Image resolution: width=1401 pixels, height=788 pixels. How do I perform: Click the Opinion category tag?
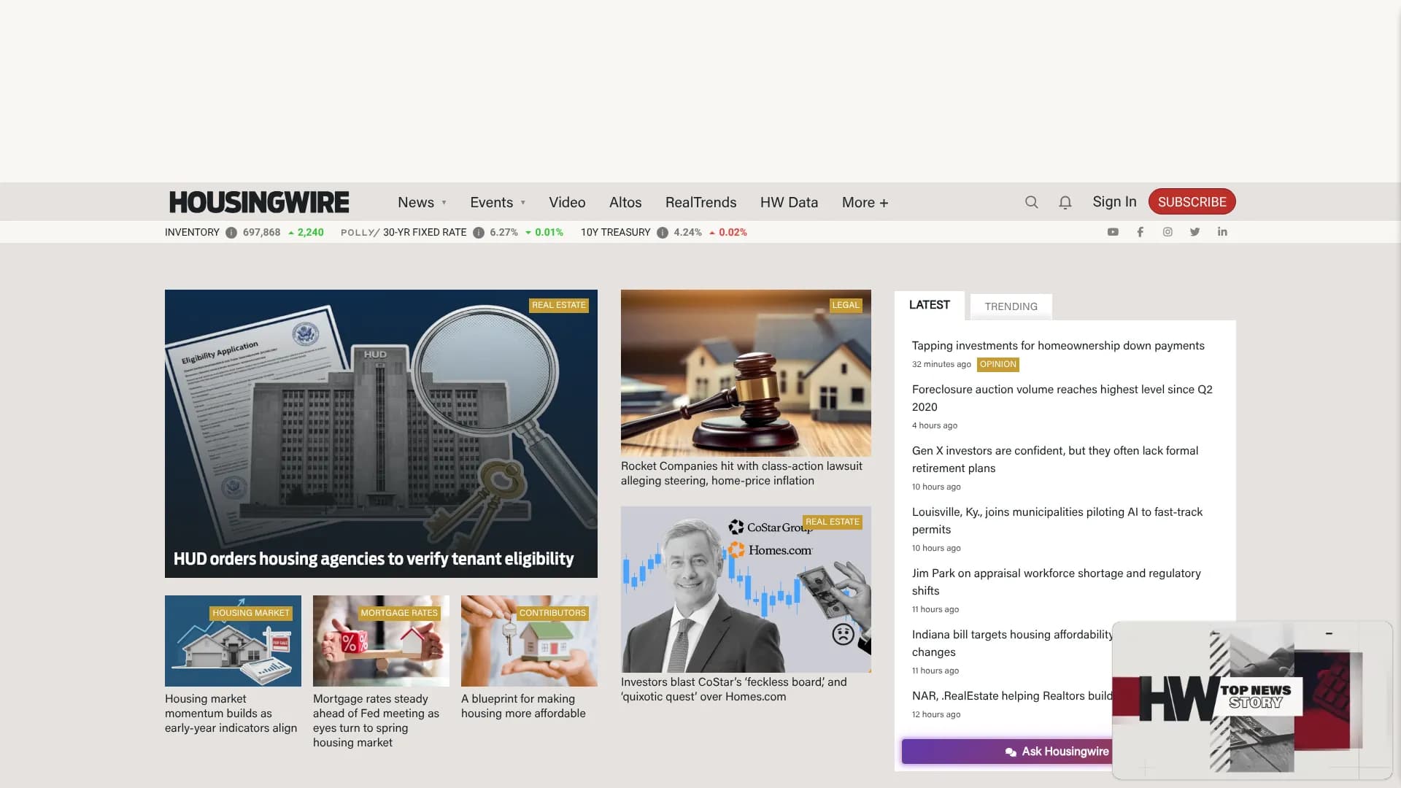[997, 364]
